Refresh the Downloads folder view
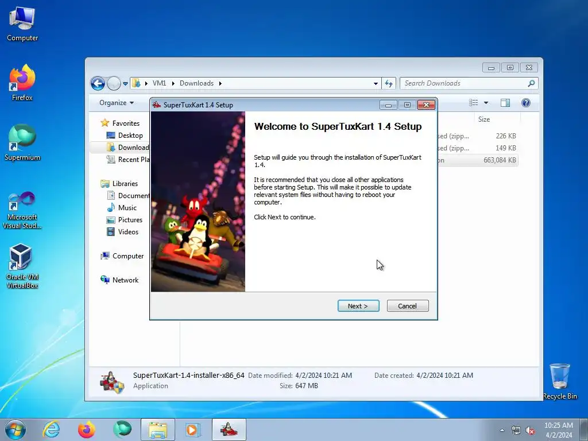Image resolution: width=588 pixels, height=441 pixels. coord(389,83)
